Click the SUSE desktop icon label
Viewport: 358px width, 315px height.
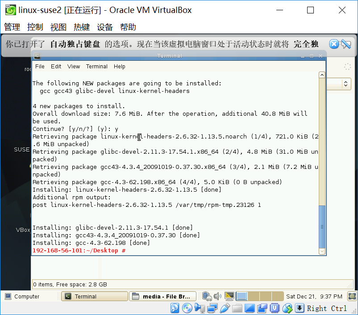click(22, 150)
